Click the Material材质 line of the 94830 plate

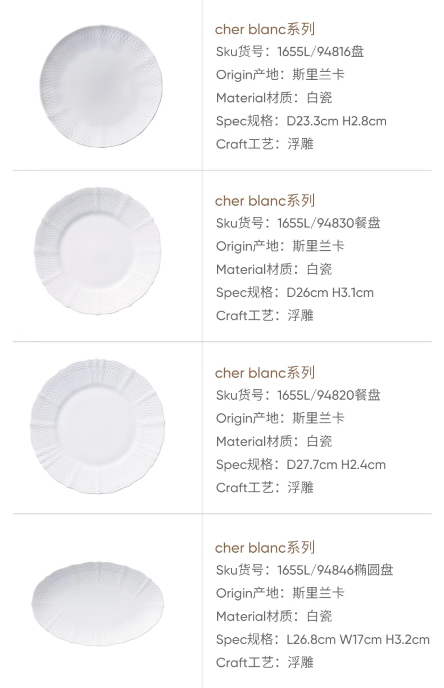click(x=274, y=269)
